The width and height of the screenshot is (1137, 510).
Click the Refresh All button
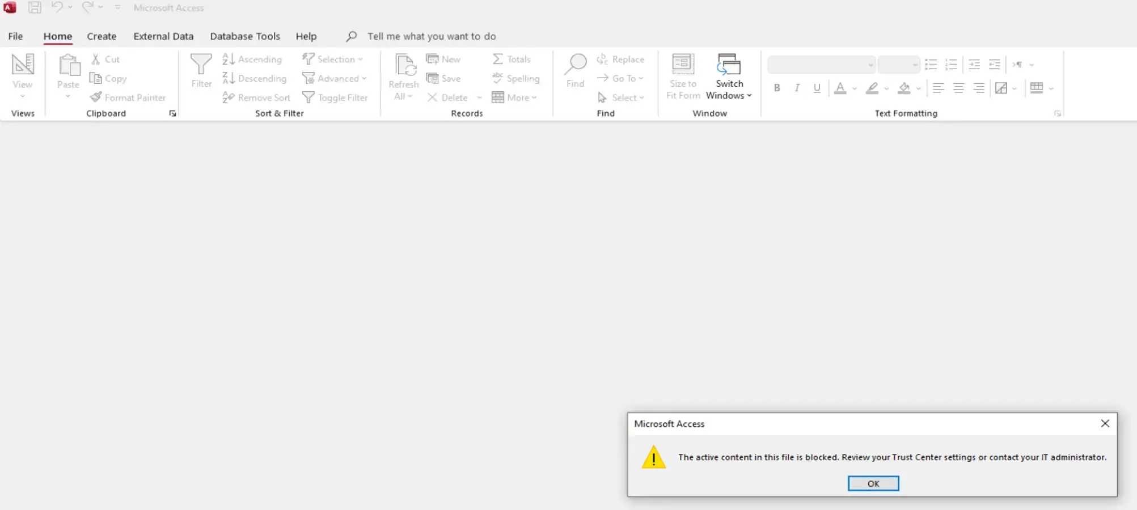pyautogui.click(x=404, y=78)
